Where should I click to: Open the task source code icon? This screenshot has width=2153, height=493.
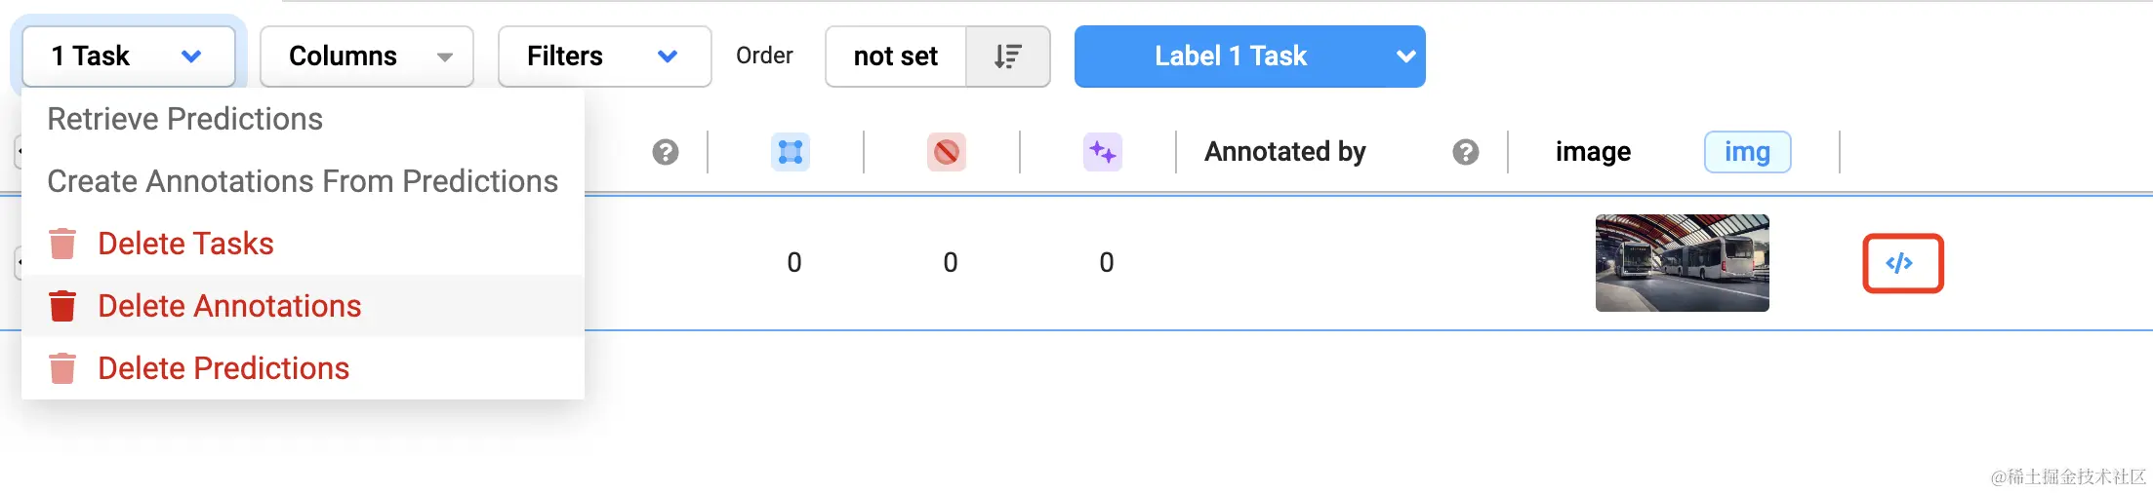(1902, 263)
